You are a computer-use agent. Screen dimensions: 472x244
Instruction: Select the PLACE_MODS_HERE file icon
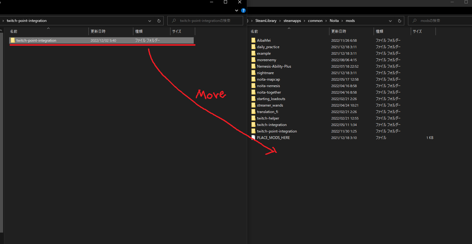coord(253,137)
